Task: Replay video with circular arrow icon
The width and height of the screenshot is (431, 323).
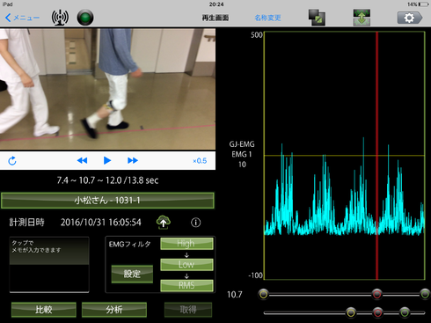Action: point(12,161)
